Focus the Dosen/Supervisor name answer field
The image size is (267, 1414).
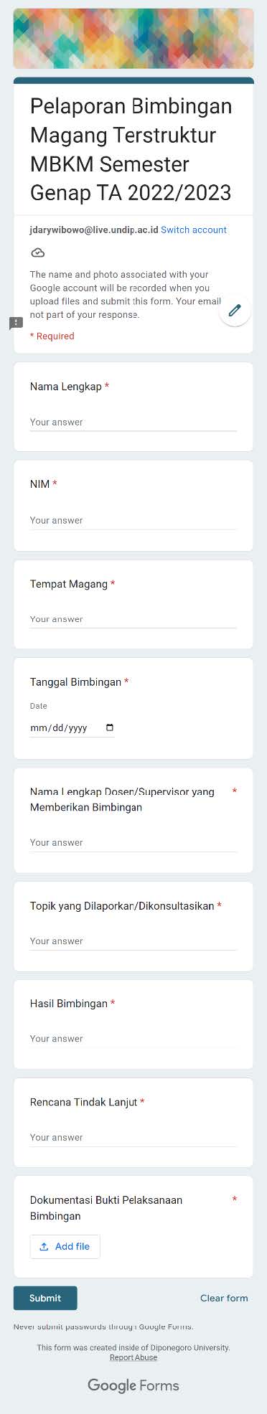pyautogui.click(x=133, y=843)
